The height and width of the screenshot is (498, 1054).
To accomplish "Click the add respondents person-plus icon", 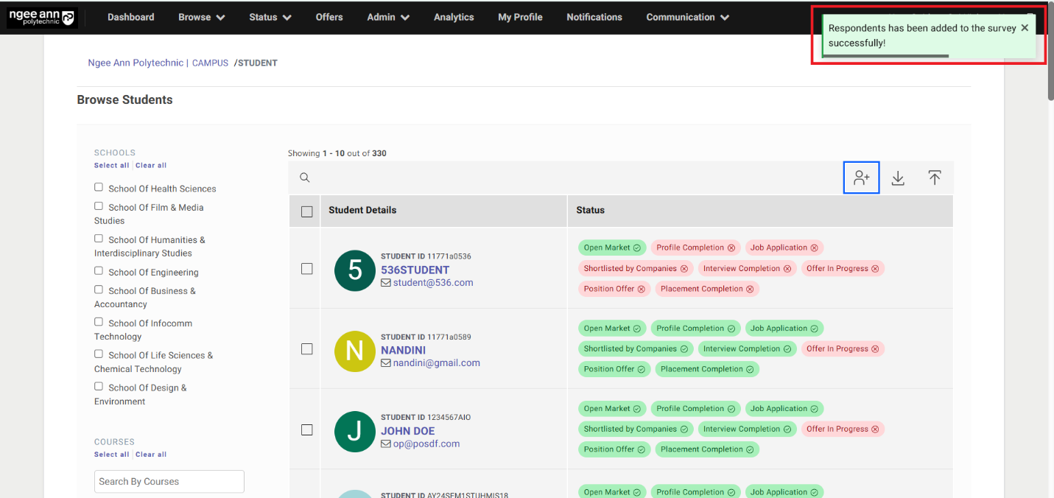I will click(x=861, y=178).
